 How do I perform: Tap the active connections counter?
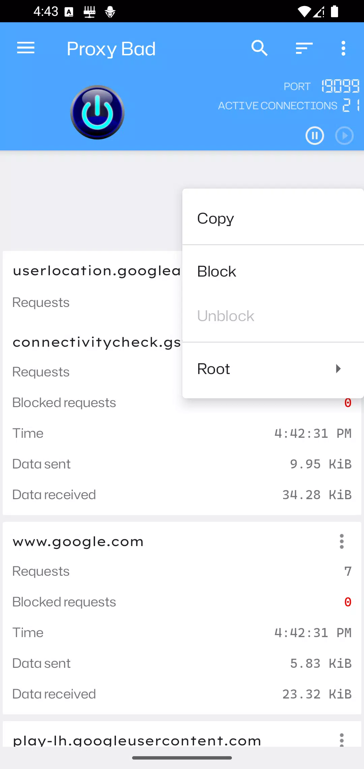tap(351, 105)
